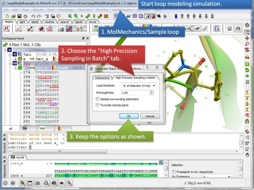The image size is (254, 190).
Task: Collapse the objects tree node
Action: point(4,50)
